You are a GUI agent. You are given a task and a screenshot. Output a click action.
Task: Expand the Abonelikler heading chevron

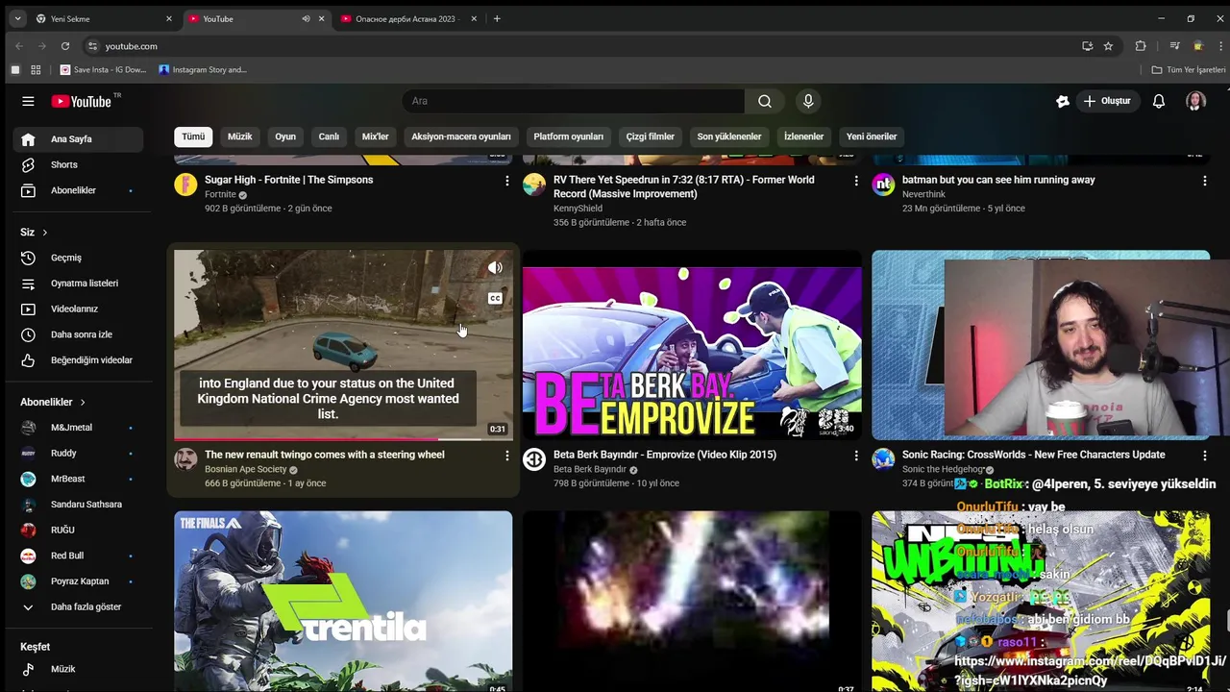tap(83, 402)
